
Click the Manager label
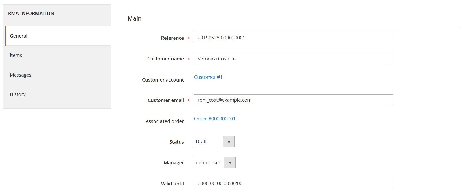pos(174,163)
